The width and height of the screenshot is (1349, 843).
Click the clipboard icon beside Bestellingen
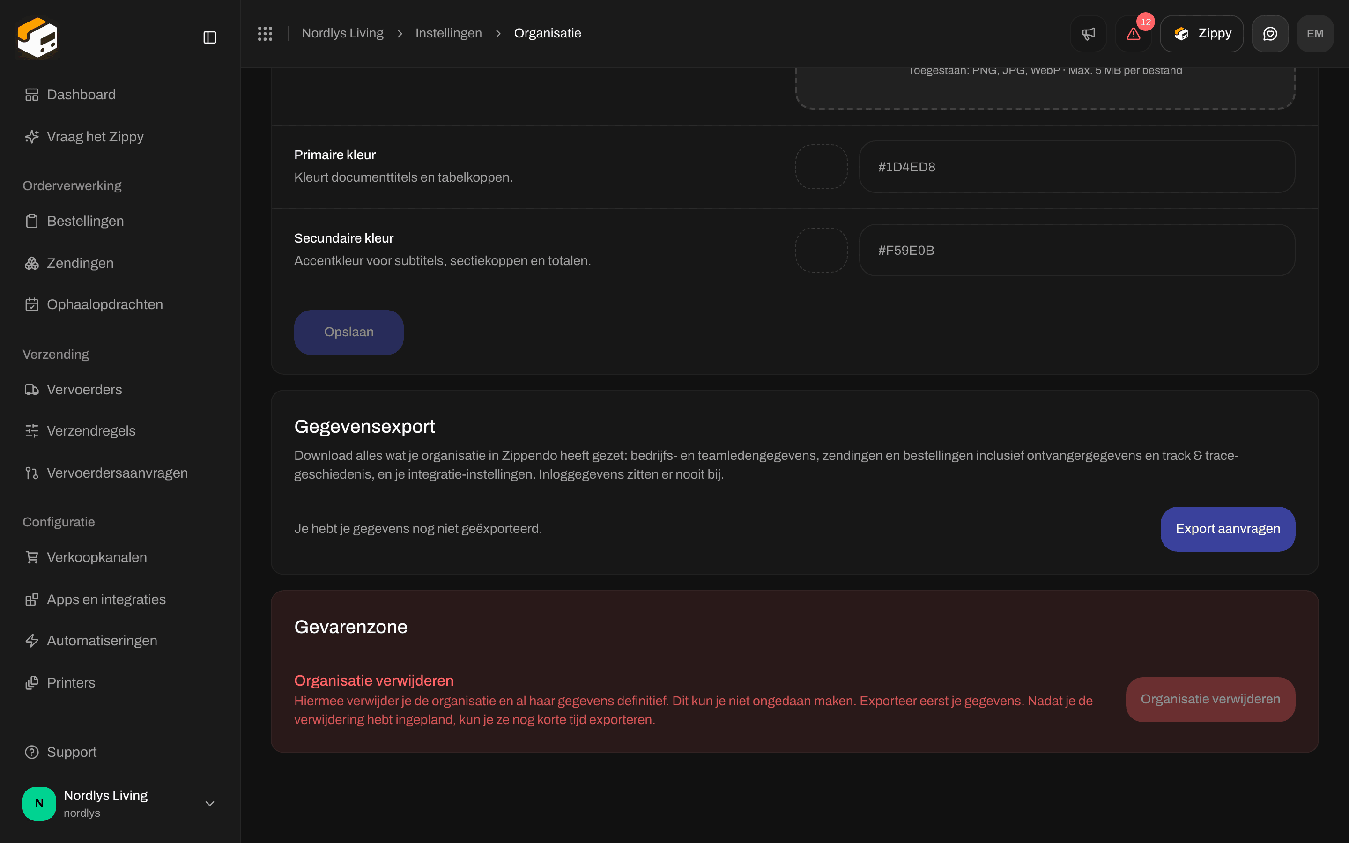click(x=32, y=222)
